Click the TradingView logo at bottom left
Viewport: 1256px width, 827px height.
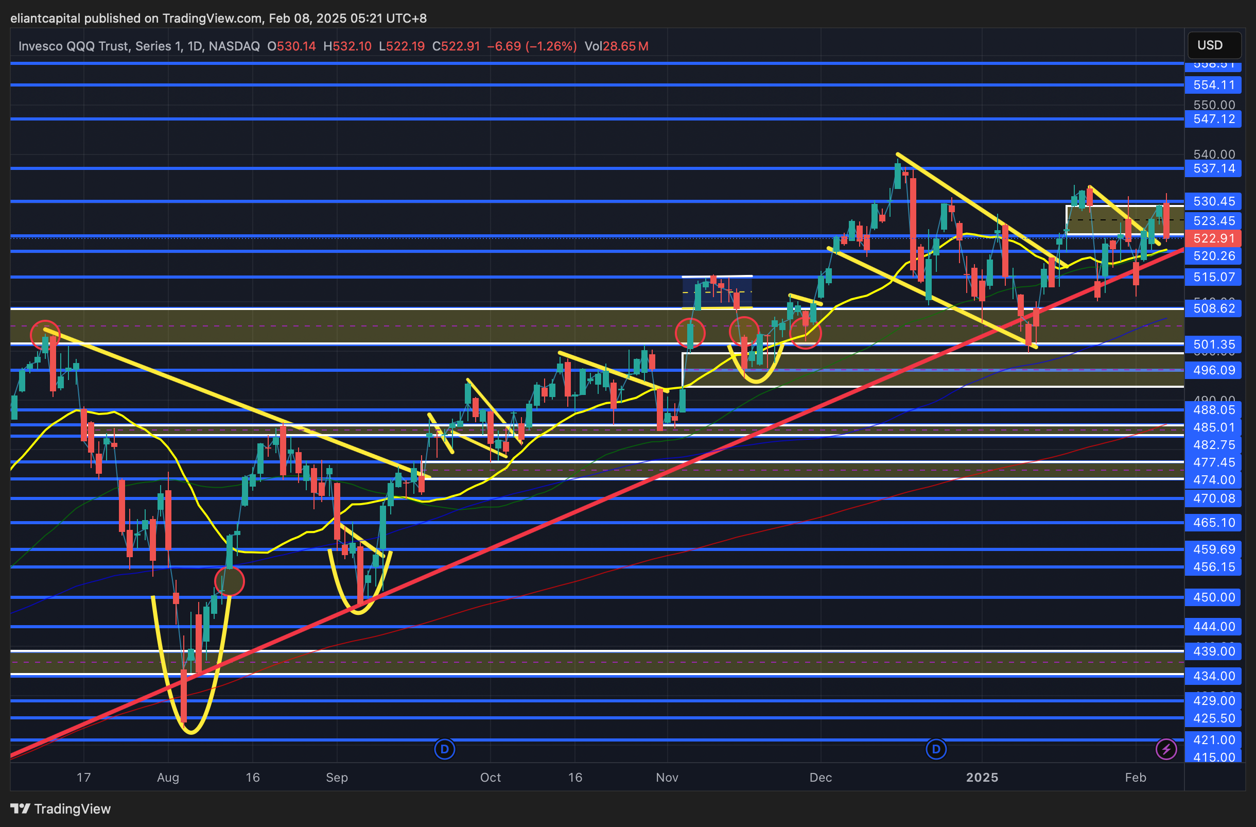tap(61, 808)
